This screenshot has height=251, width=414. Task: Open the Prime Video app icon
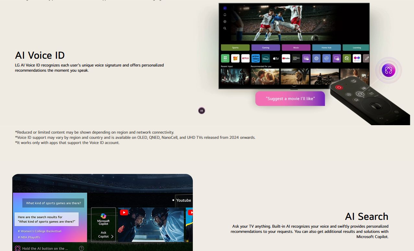(x=255, y=58)
